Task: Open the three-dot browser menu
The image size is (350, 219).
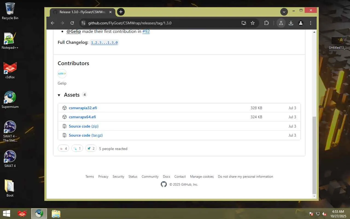Action: [x=311, y=23]
